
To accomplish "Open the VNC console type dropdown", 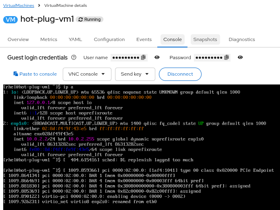I will coord(87,74).
